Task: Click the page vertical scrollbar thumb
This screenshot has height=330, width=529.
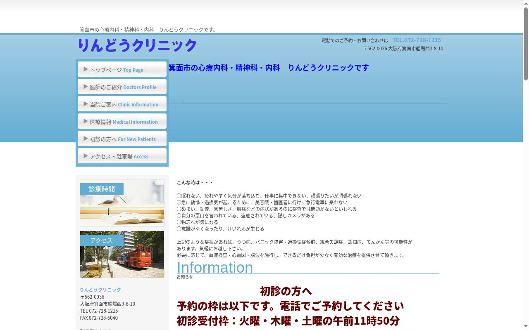Action: (x=526, y=43)
